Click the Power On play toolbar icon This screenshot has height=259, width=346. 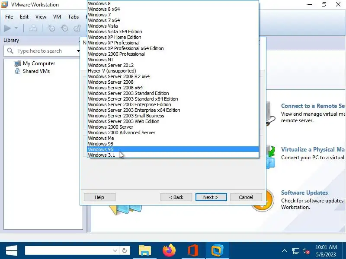click(7, 28)
